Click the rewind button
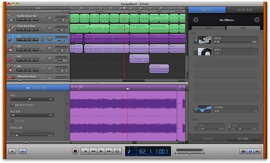The width and height of the screenshot is (270, 163). [x=93, y=151]
